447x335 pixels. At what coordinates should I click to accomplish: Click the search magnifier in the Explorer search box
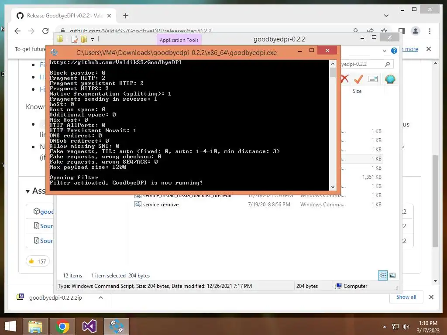pos(388,64)
